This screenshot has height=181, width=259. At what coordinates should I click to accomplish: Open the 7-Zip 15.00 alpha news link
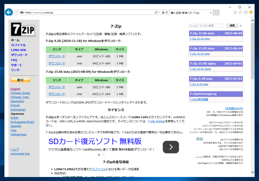click(200, 69)
